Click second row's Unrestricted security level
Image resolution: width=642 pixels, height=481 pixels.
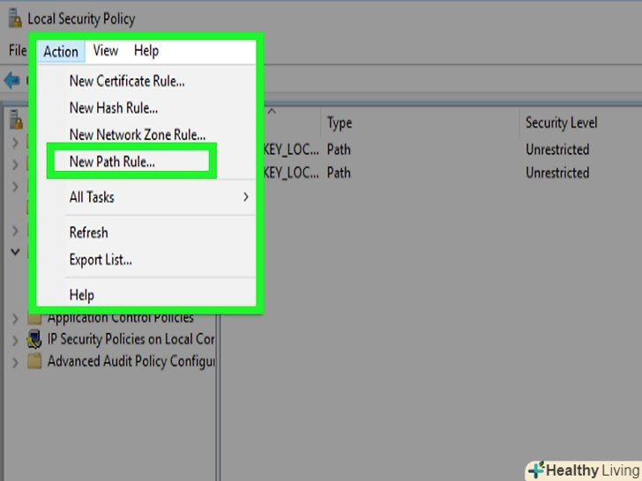tap(557, 173)
